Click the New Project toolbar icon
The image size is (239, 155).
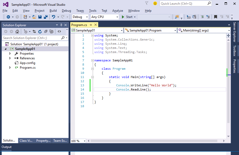pyautogui.click(x=25, y=17)
